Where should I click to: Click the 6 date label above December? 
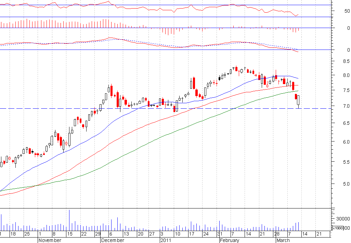(x=110, y=234)
